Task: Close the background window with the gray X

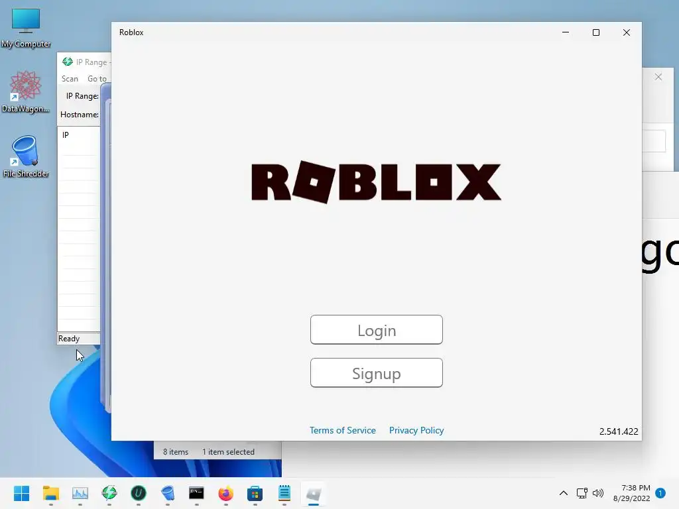Action: point(658,77)
